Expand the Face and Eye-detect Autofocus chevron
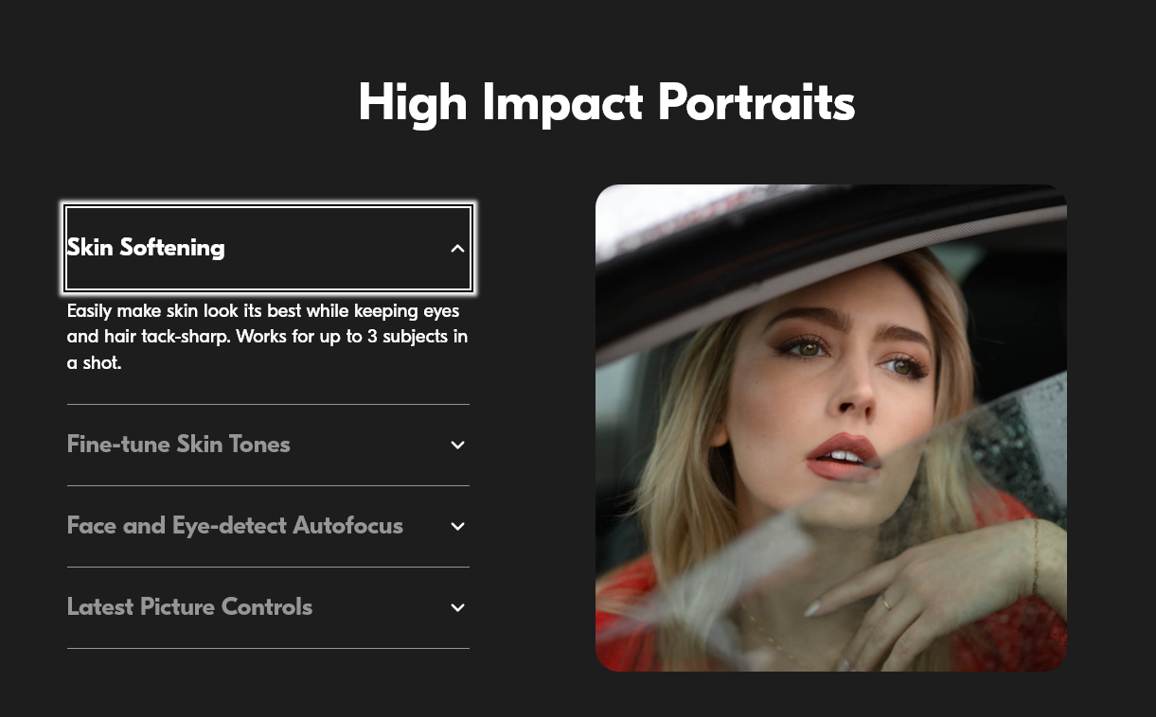The image size is (1156, 717). pos(457,527)
